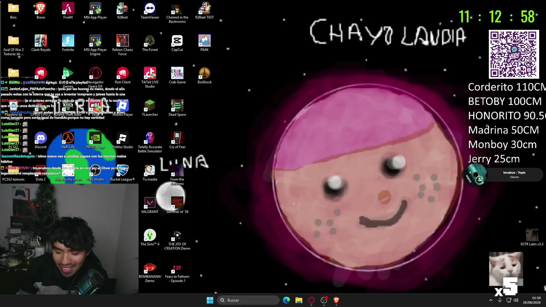This screenshot has height=307, width=546.
Task: Open BOMBANANA! Demo shortcut
Action: click(150, 272)
